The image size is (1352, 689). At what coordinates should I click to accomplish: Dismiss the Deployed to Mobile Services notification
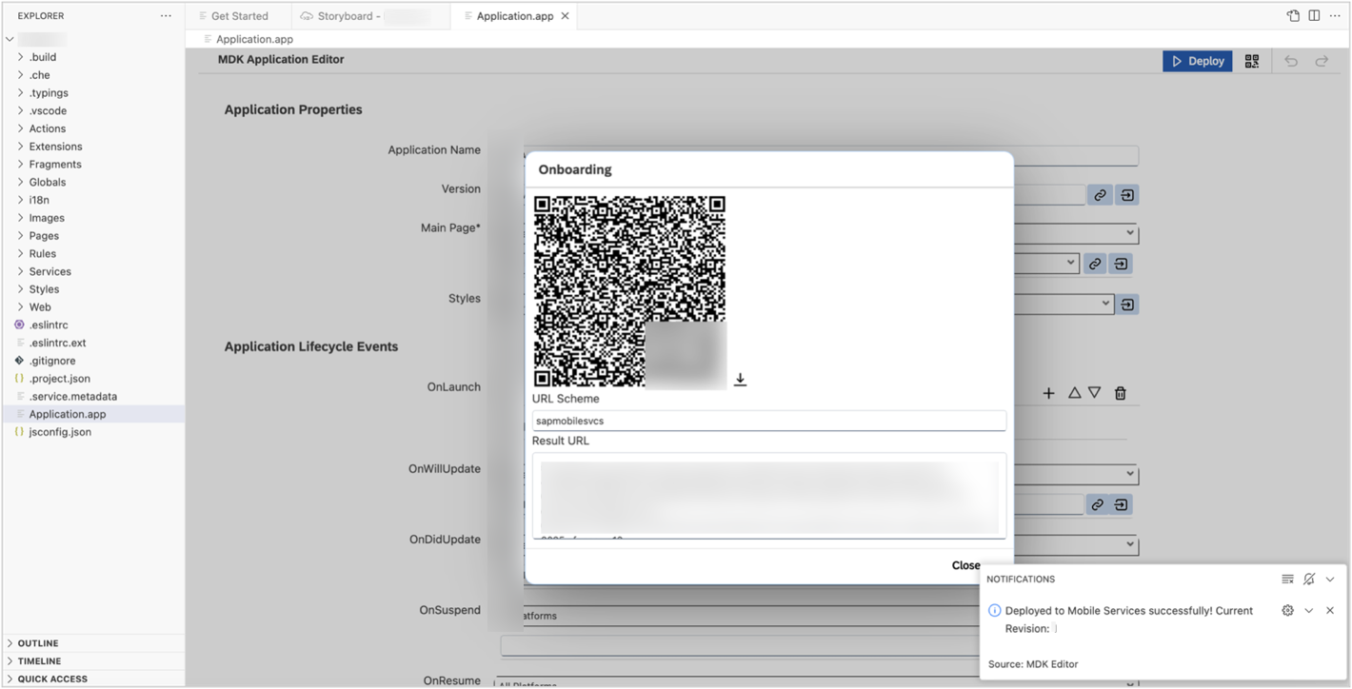pyautogui.click(x=1330, y=611)
